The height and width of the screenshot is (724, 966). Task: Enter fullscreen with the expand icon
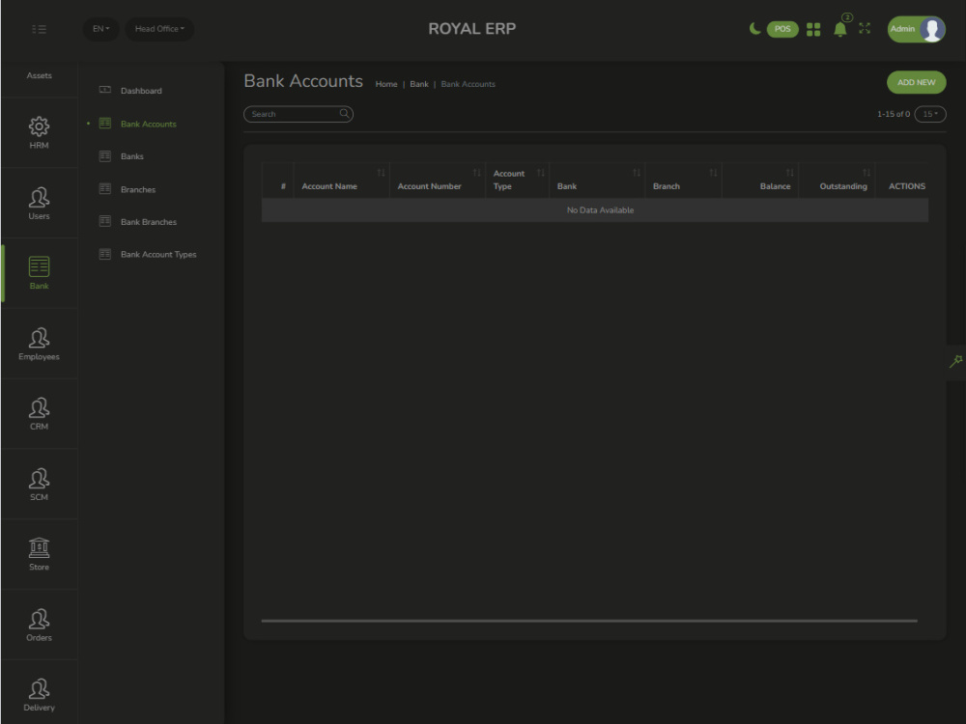click(x=865, y=28)
